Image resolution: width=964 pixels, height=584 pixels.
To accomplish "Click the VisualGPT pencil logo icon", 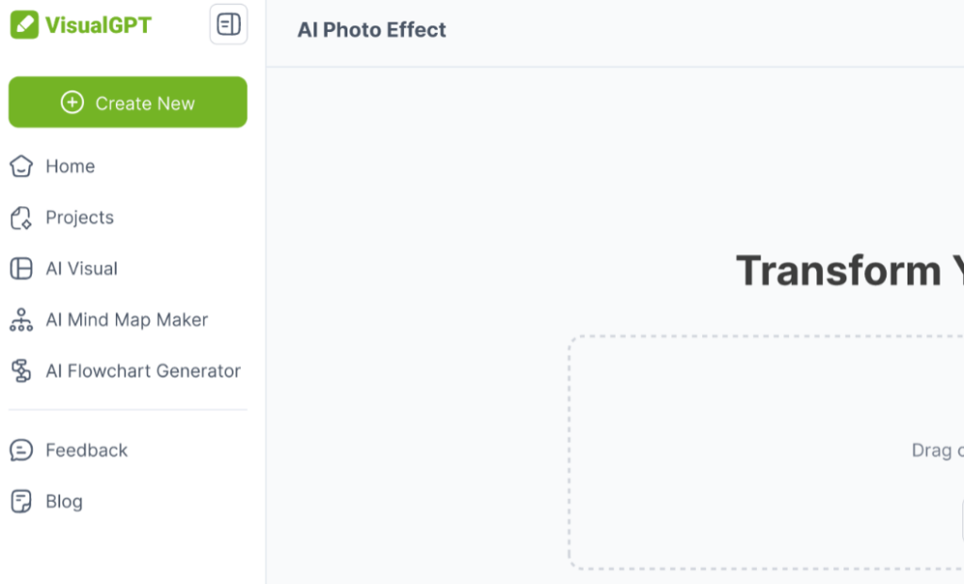I will click(x=24, y=24).
